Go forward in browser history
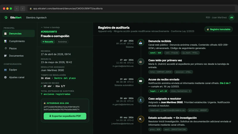The width and height of the screenshot is (238, 134). [23, 9]
